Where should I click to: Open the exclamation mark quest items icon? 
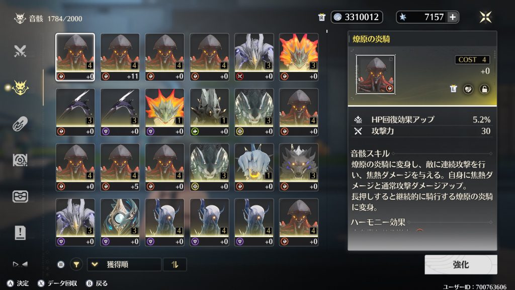coord(20,233)
